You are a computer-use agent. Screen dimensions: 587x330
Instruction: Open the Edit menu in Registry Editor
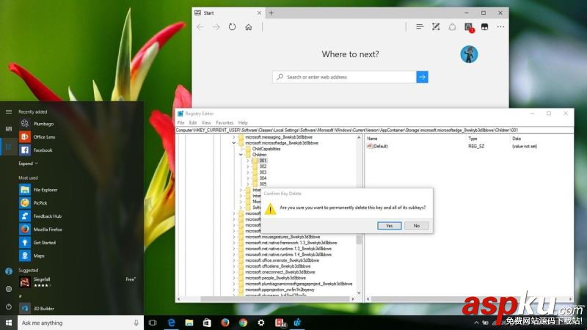pos(192,122)
